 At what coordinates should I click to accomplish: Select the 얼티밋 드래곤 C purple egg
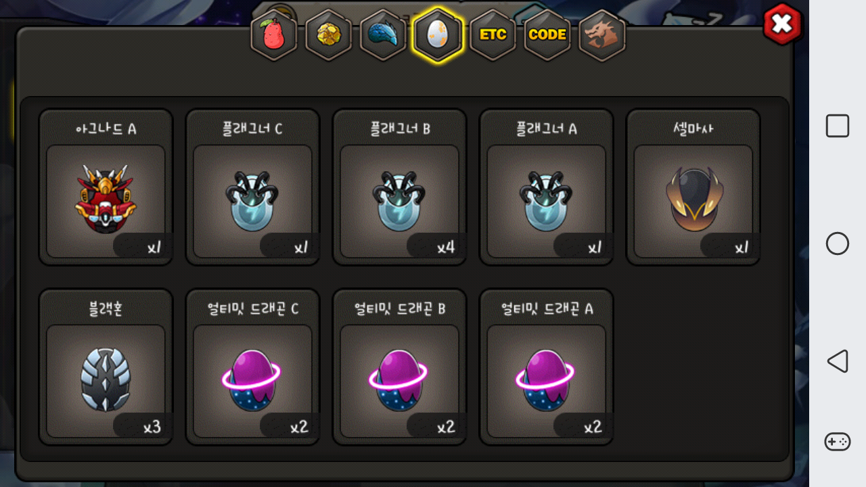(x=252, y=367)
